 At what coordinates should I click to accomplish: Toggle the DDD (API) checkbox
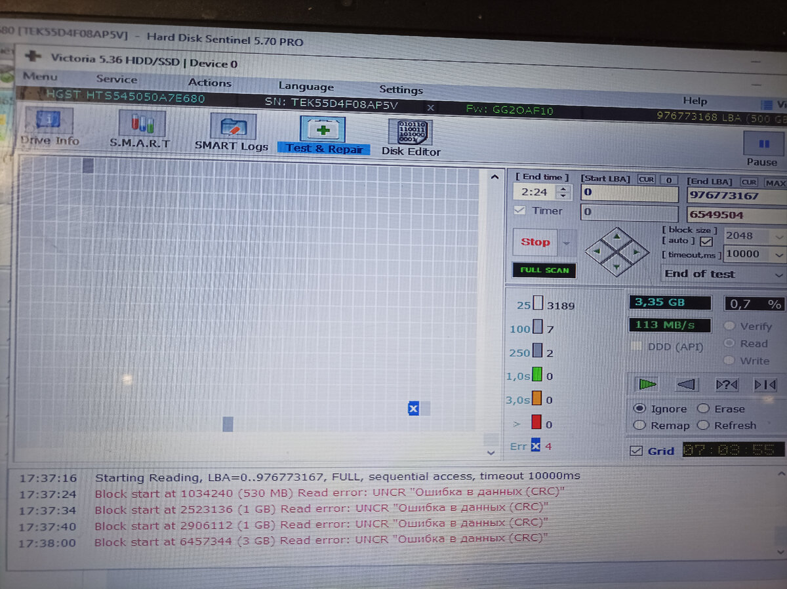coord(635,346)
